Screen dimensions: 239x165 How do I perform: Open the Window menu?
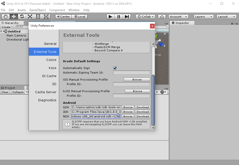[74, 10]
